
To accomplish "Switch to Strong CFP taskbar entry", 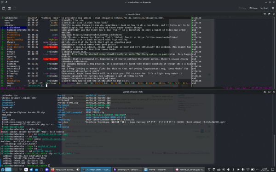I will click(x=127, y=170).
